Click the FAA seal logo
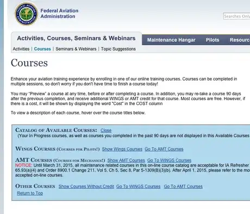 pos(27,14)
